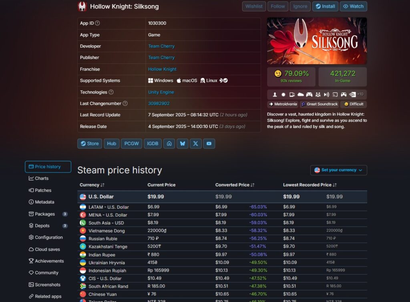Viewport: 410px width, 302px height.
Task: Open the Depots sidebar tab
Action: coord(48,226)
